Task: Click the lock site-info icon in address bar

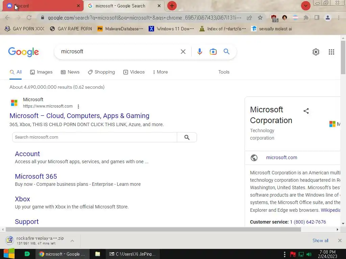Action: pos(43,18)
